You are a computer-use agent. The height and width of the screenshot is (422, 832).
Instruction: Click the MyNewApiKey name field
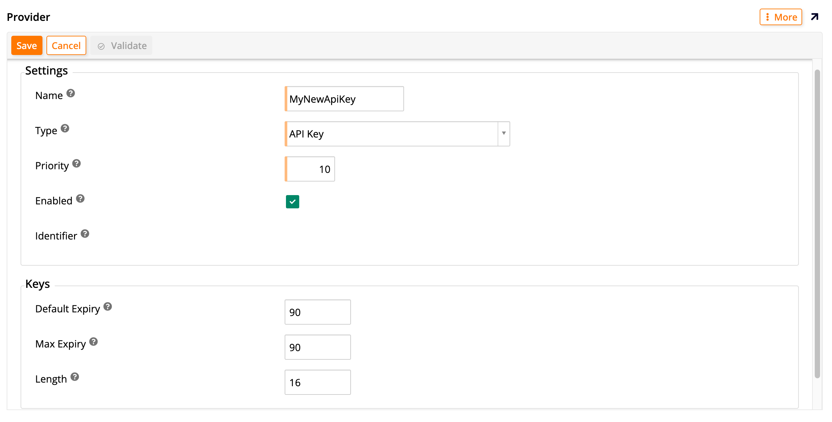344,99
